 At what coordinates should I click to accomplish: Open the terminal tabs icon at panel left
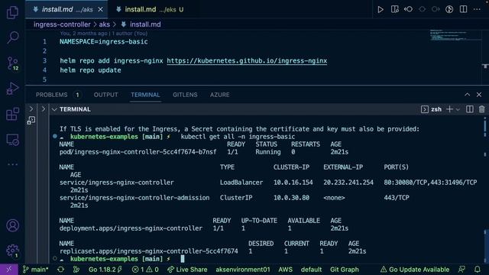click(x=31, y=121)
